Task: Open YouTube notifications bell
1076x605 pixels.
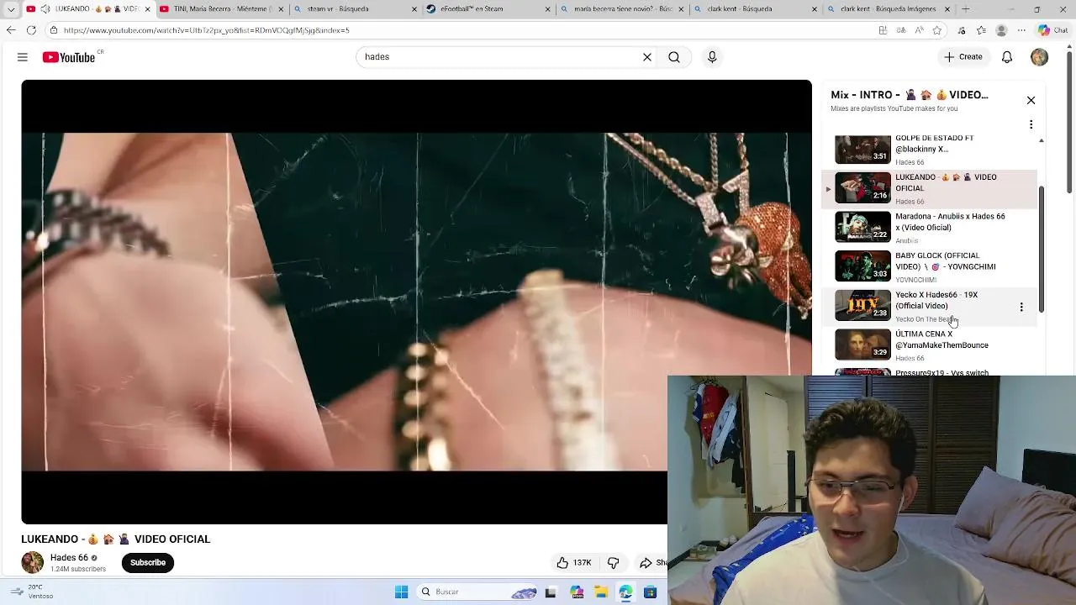Action: [1007, 57]
